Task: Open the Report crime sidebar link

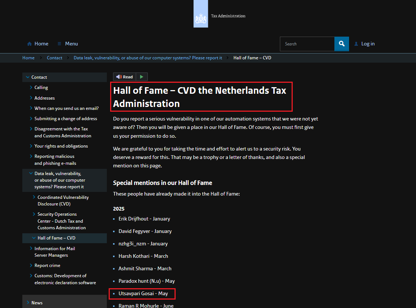Action: click(x=47, y=266)
